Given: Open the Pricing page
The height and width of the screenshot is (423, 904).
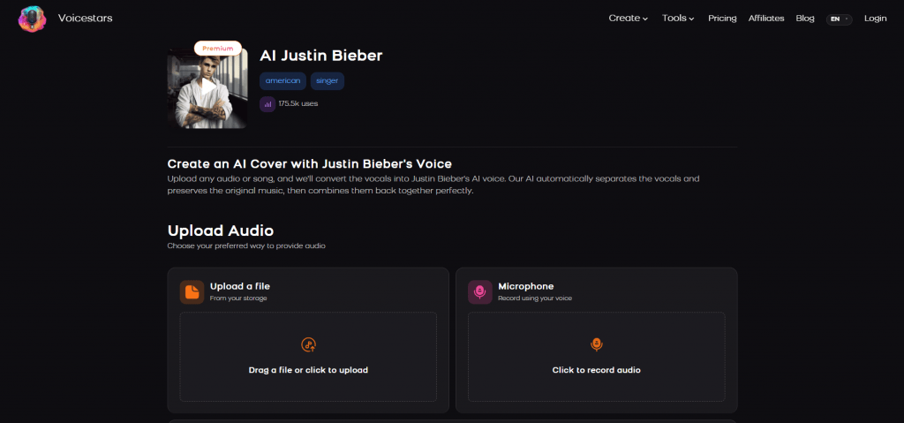Looking at the screenshot, I should click(722, 19).
